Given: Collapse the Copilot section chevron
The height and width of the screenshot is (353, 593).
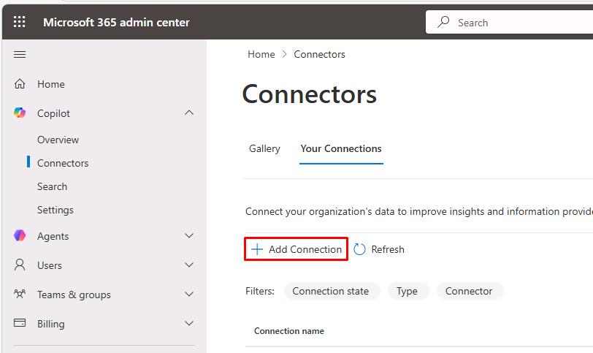Looking at the screenshot, I should [189, 113].
